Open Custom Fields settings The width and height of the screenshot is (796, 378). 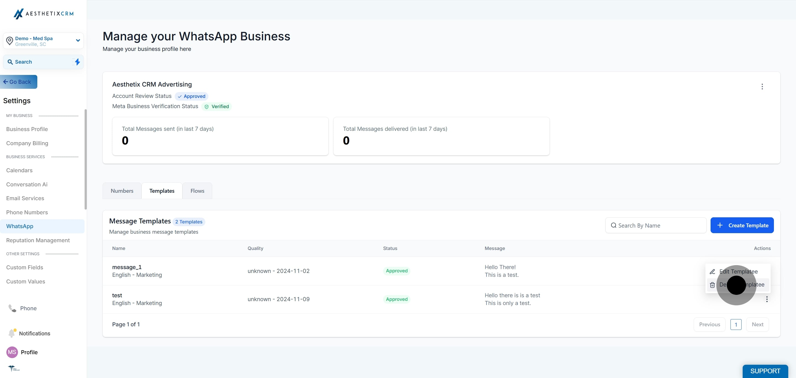coord(25,267)
